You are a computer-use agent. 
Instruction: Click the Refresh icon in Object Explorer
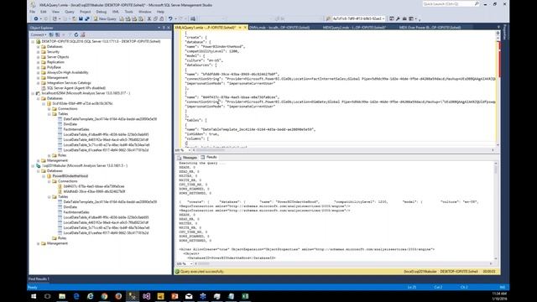pyautogui.click(x=76, y=34)
